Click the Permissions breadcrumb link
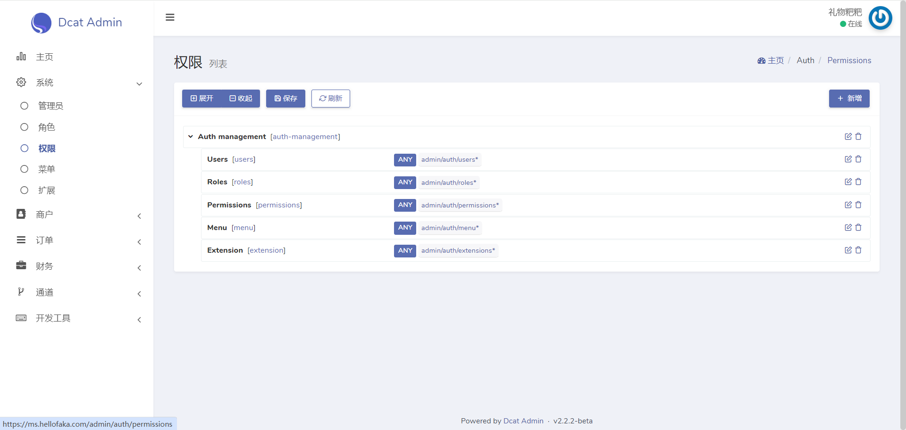Viewport: 906px width, 430px height. [849, 60]
